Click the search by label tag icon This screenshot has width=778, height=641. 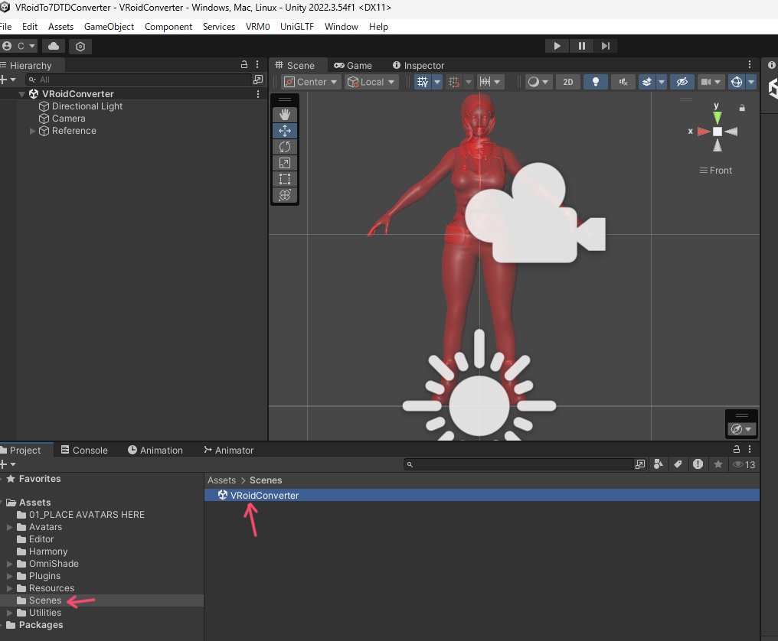coord(678,464)
